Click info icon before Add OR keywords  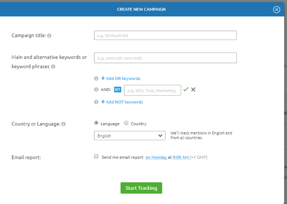(x=96, y=78)
